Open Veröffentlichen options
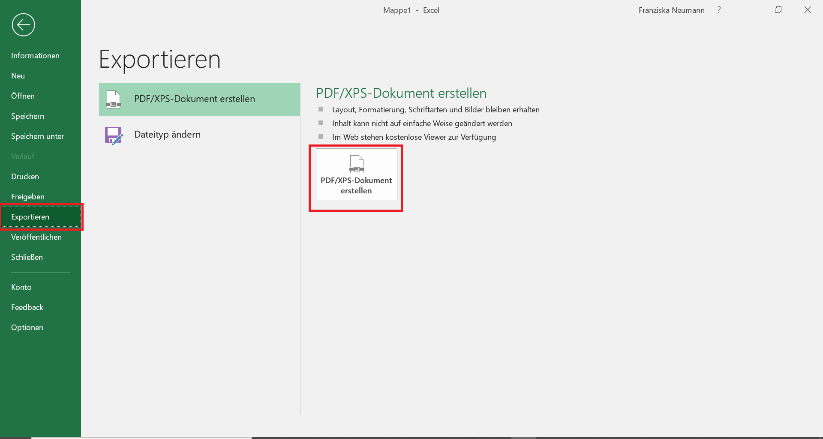The height and width of the screenshot is (439, 823). pos(36,237)
